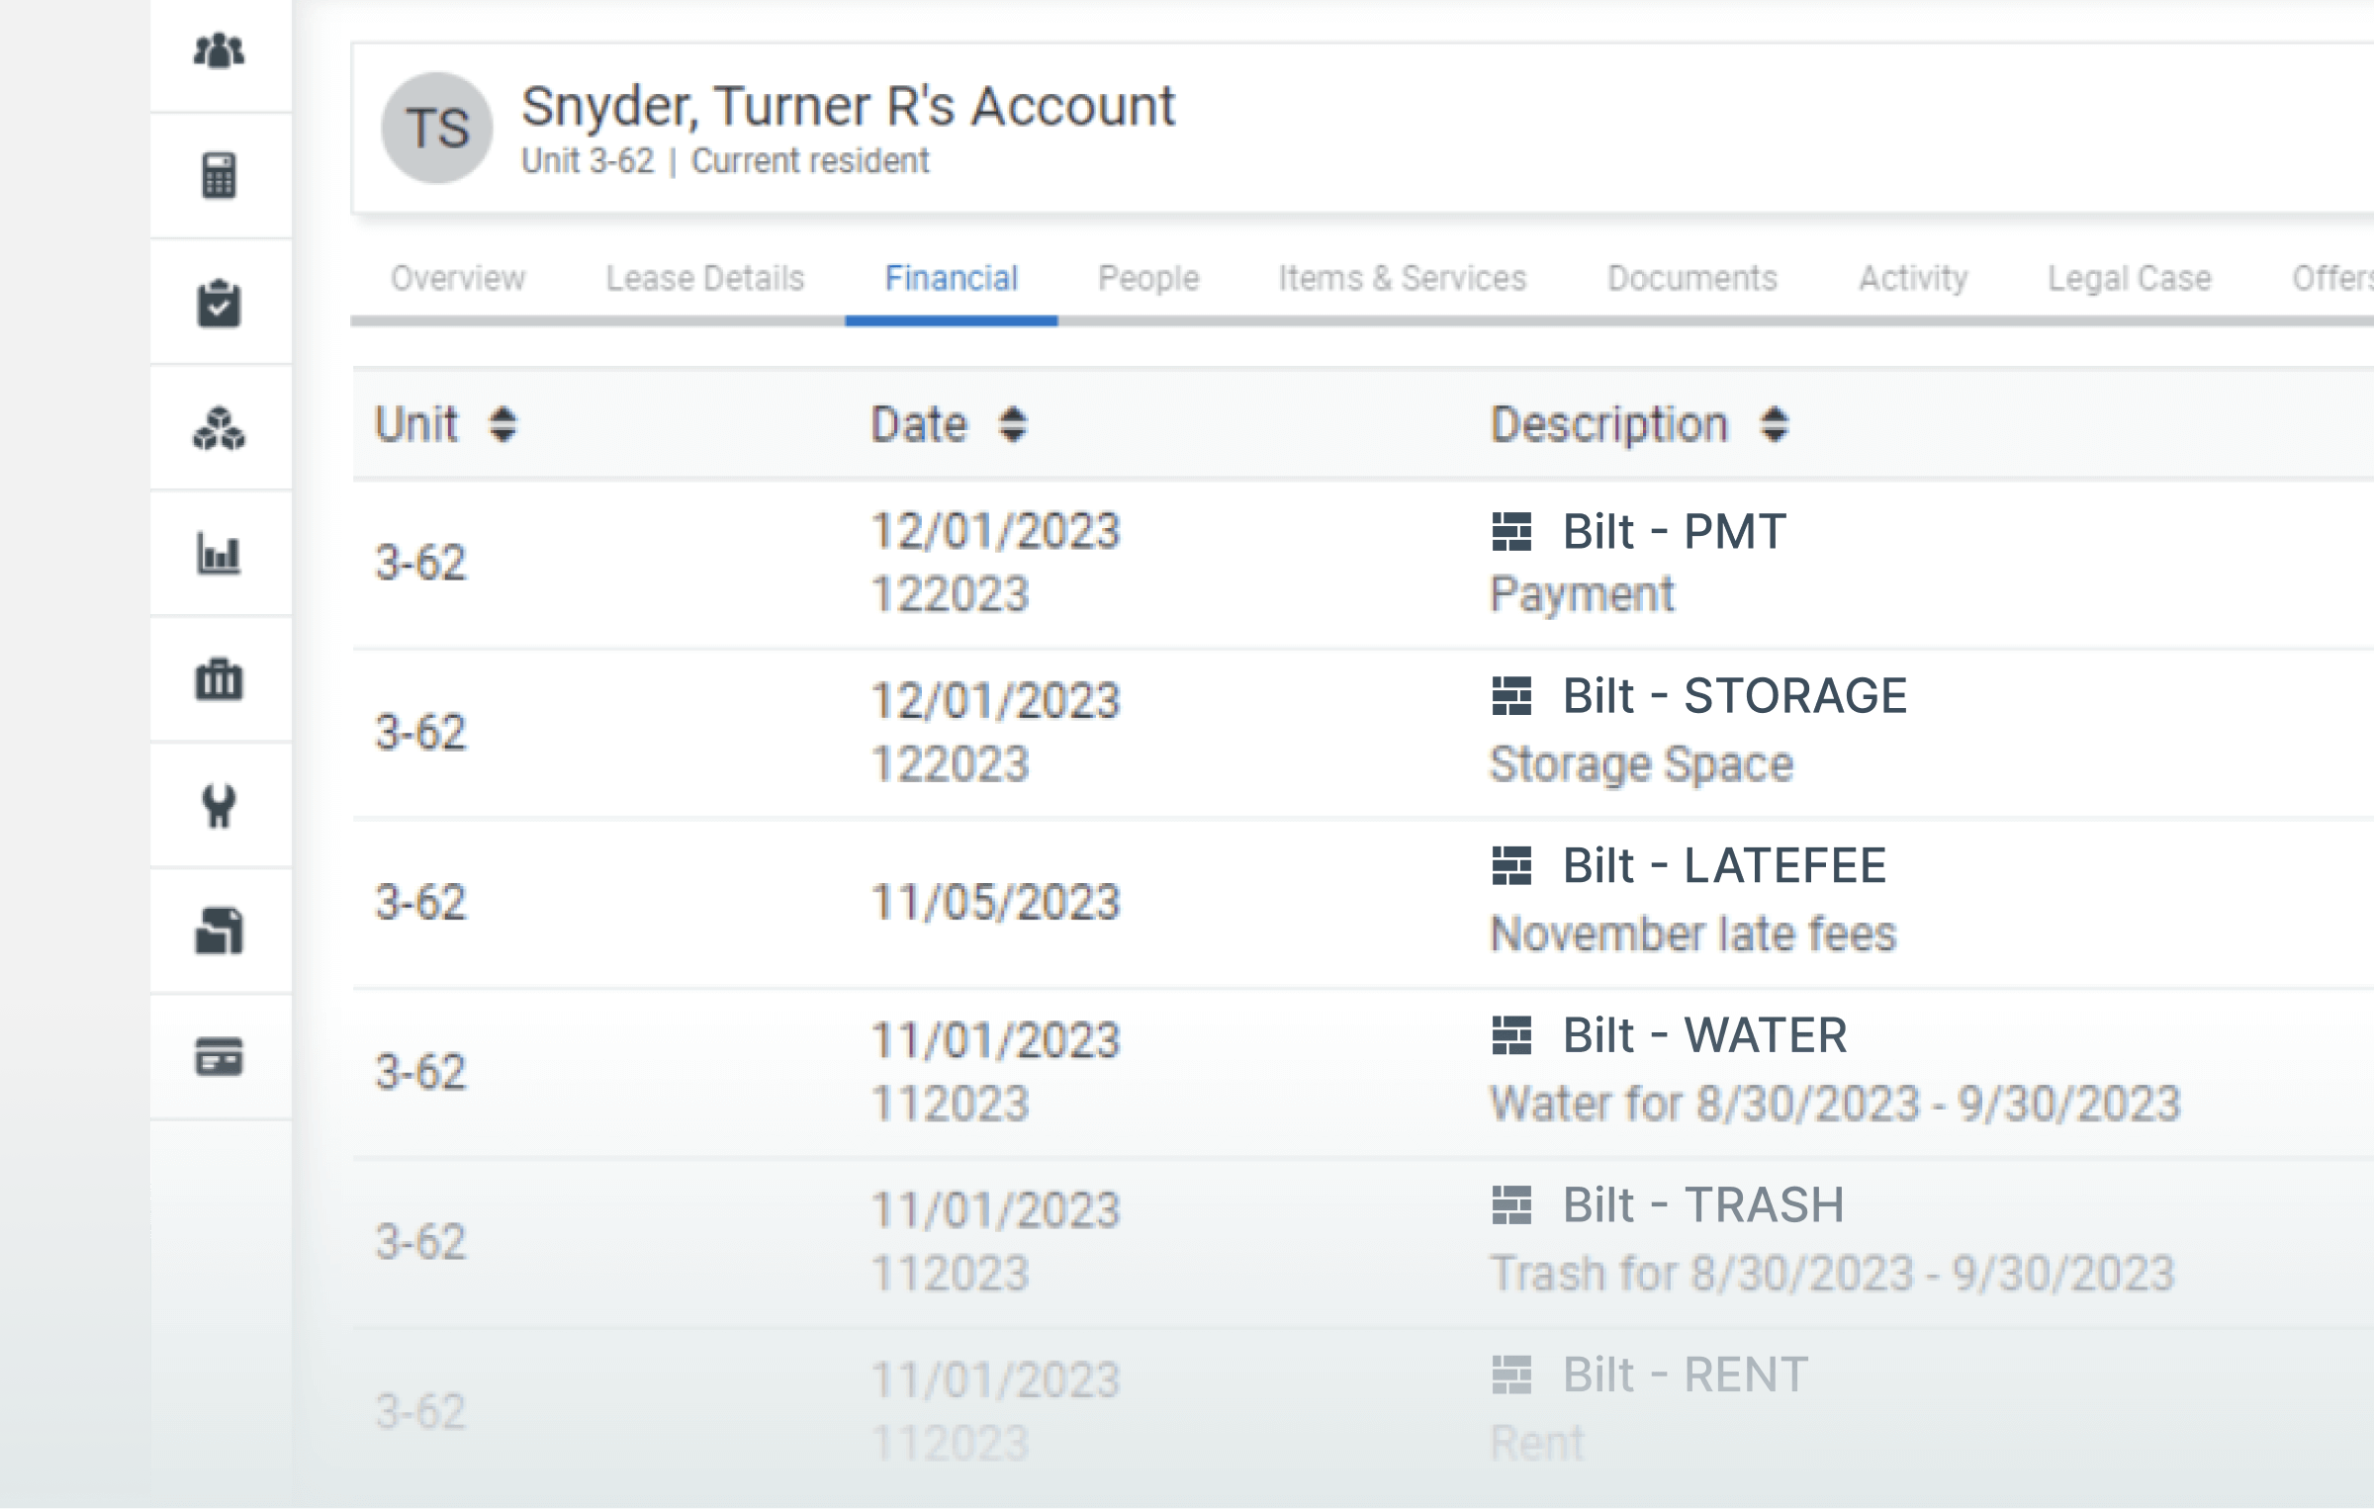This screenshot has height=1509, width=2374.
Task: Click the credit card payments sidebar icon
Action: (x=219, y=1057)
